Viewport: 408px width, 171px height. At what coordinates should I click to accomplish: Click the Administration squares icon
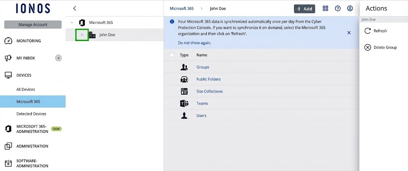click(x=8, y=146)
